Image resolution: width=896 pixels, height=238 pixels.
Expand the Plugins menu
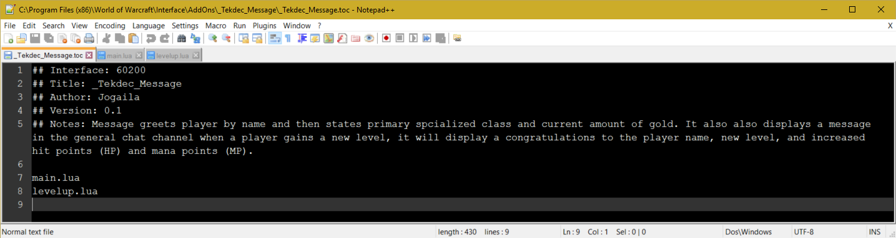tap(265, 26)
